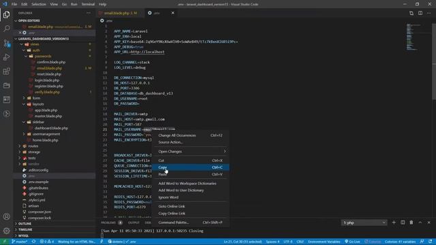Open Source Control view icon
This screenshot has width=436, height=245.
click(x=6, y=43)
